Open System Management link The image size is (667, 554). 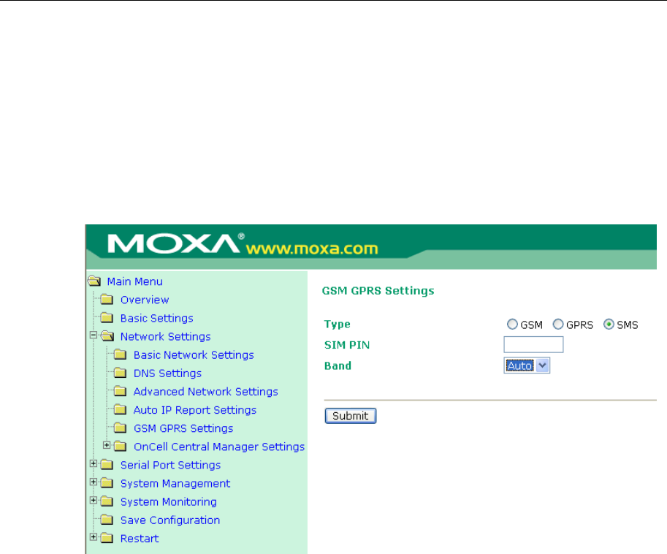point(175,483)
